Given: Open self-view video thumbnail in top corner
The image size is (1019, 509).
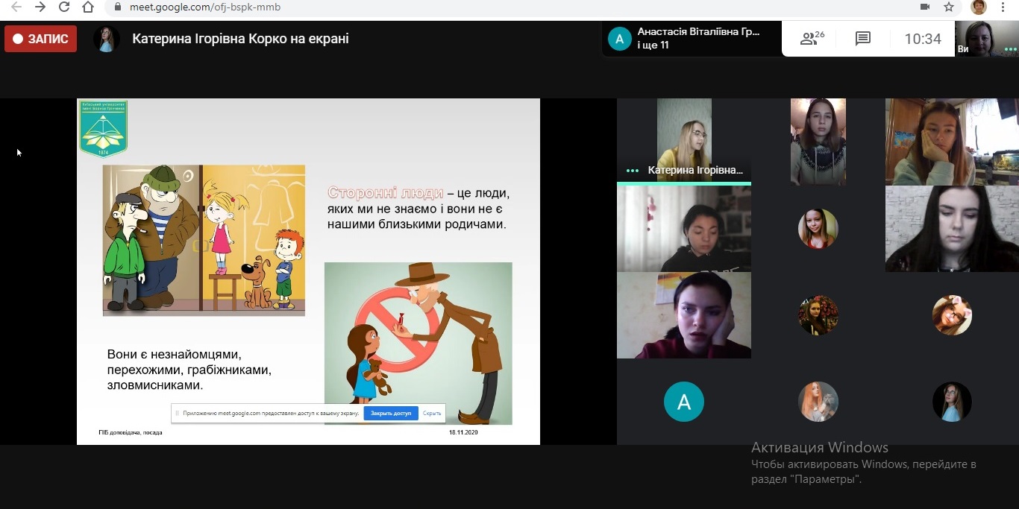Looking at the screenshot, I should coord(987,39).
